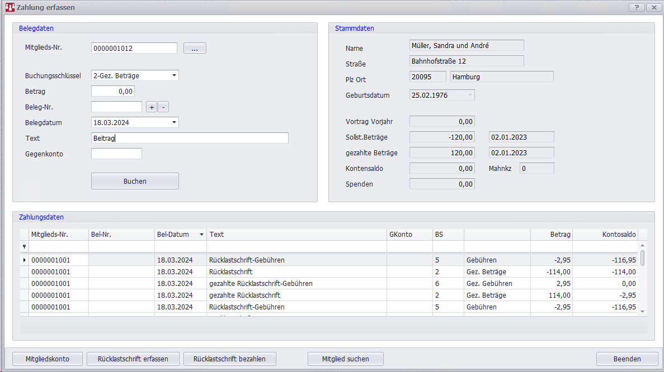Open member lookup with the ellipsis button
Image resolution: width=664 pixels, height=372 pixels.
195,49
